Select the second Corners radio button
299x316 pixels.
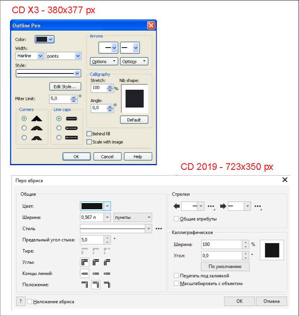pyautogui.click(x=24, y=128)
